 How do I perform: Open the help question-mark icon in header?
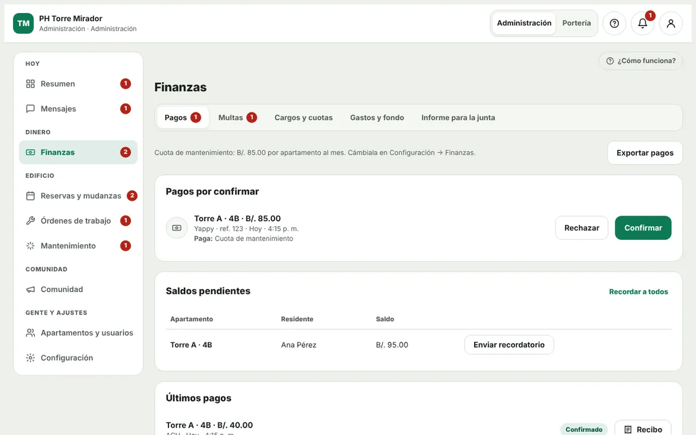[x=615, y=23]
